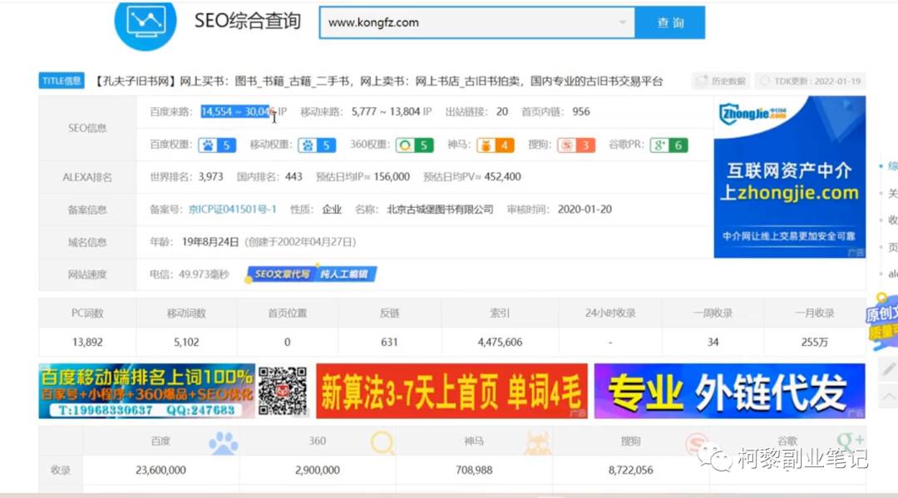Click the 一周收录 value 34
This screenshot has height=498, width=898.
tap(713, 343)
